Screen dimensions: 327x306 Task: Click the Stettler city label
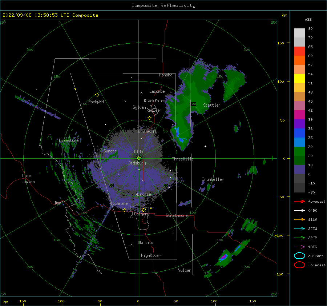pos(212,105)
